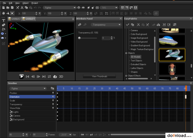193x138 pixels.
Task: Collapse the Object Effects tree node
Action: click(x=126, y=76)
